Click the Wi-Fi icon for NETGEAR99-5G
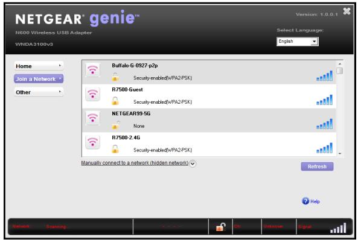 (93, 118)
